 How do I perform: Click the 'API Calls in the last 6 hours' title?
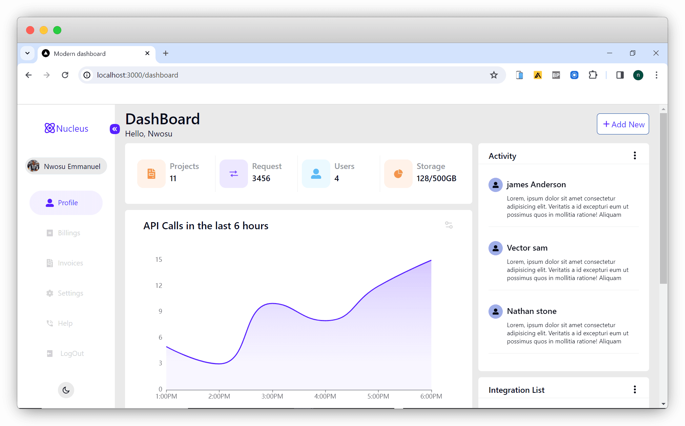tap(206, 226)
